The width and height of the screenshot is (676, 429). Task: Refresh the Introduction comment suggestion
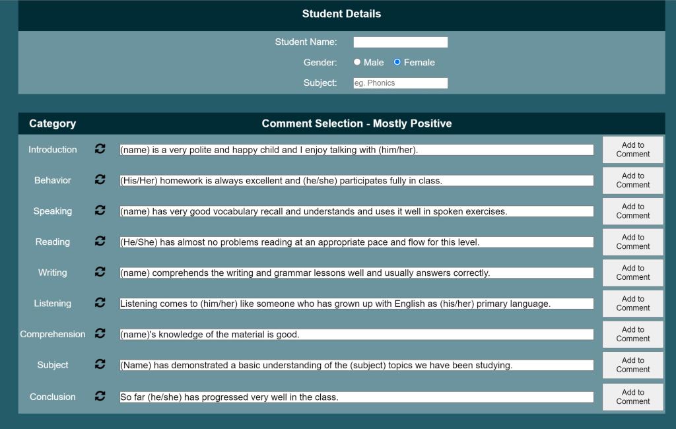(x=100, y=149)
